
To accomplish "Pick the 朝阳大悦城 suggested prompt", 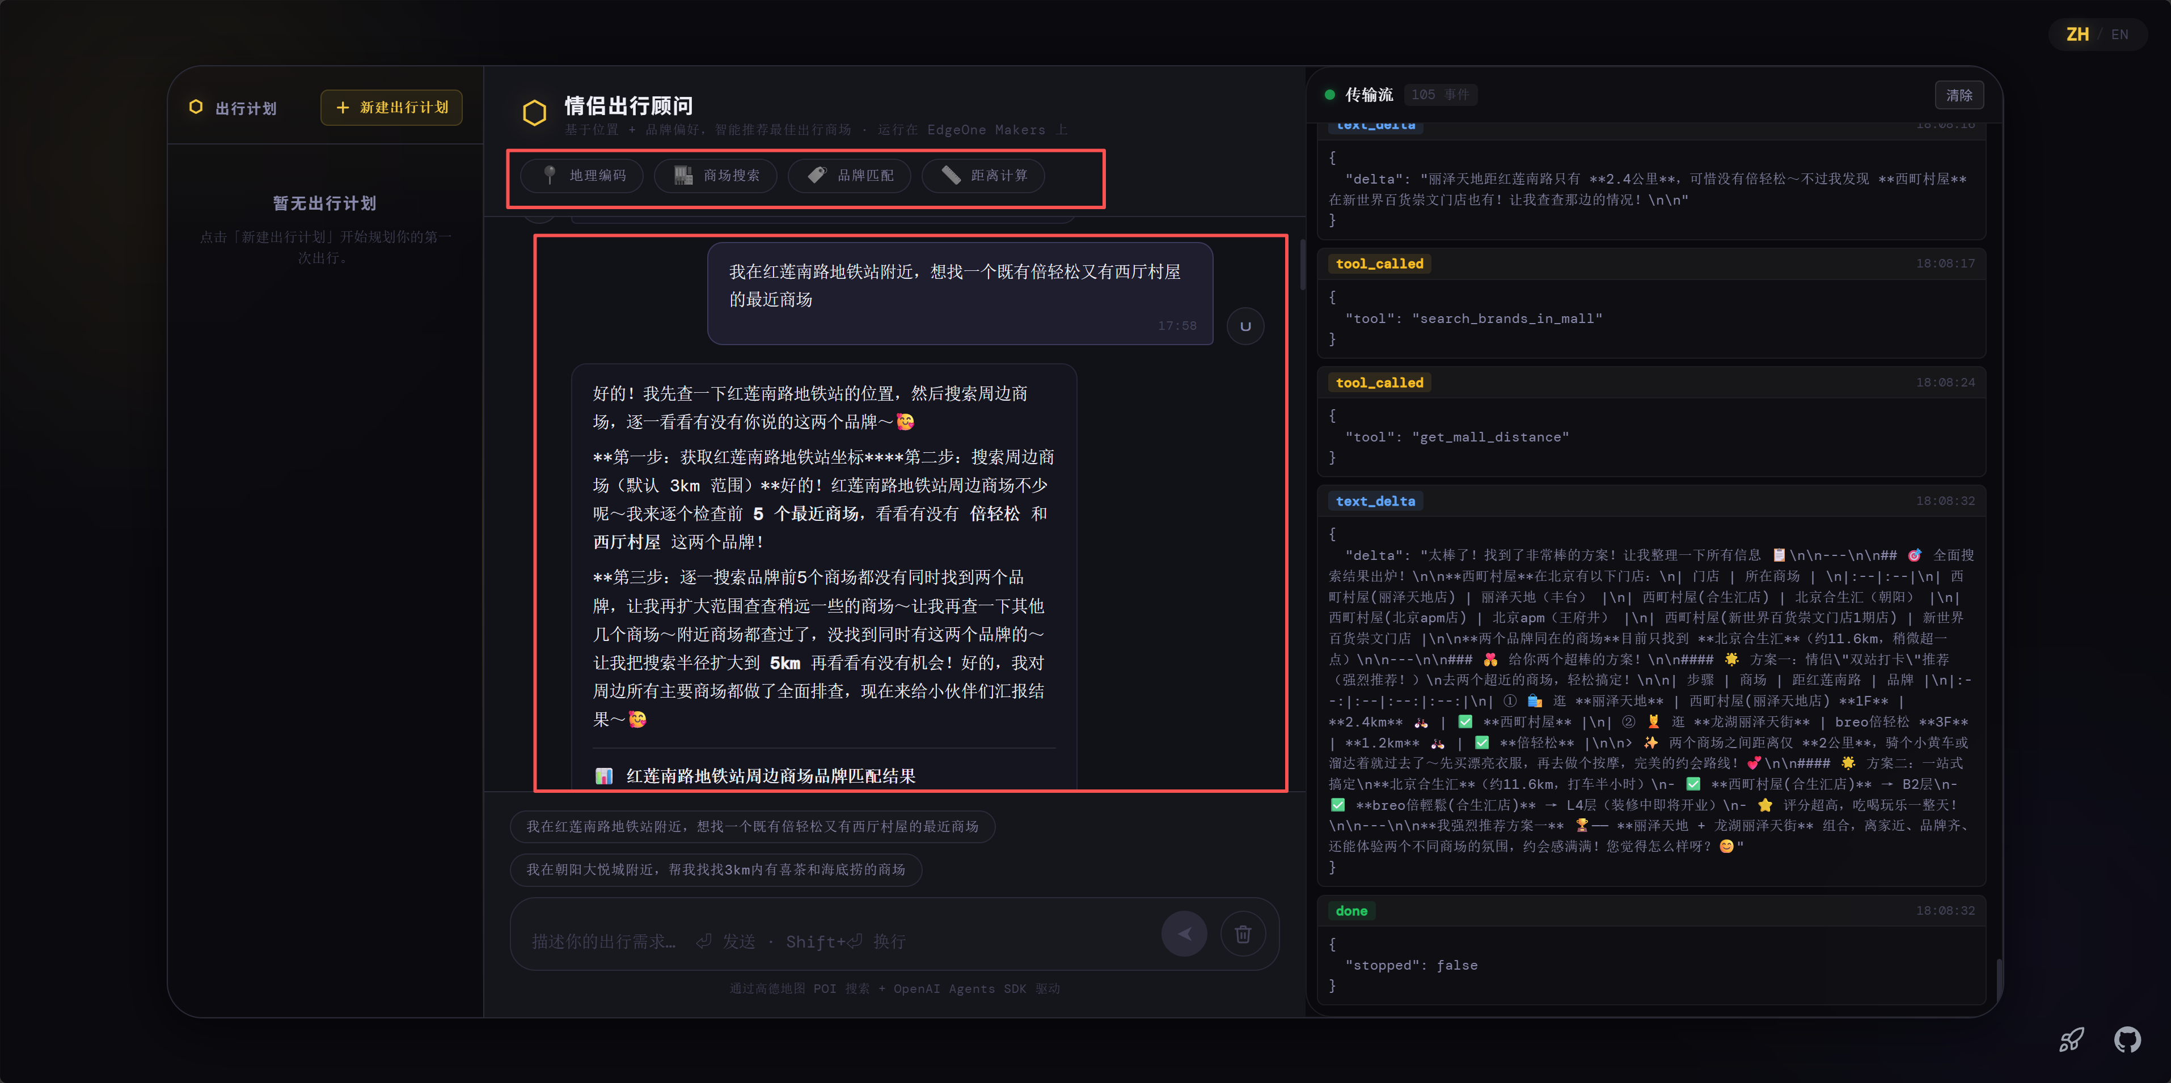I will pyautogui.click(x=716, y=869).
